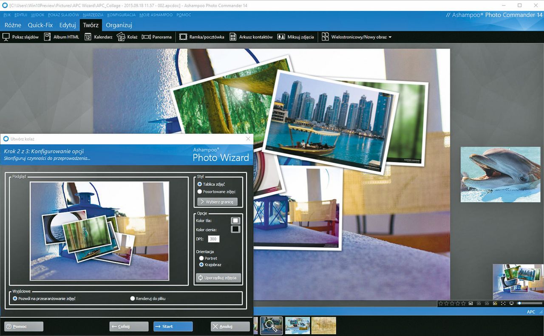Click the monitor display icon near zoom slider

511,303
